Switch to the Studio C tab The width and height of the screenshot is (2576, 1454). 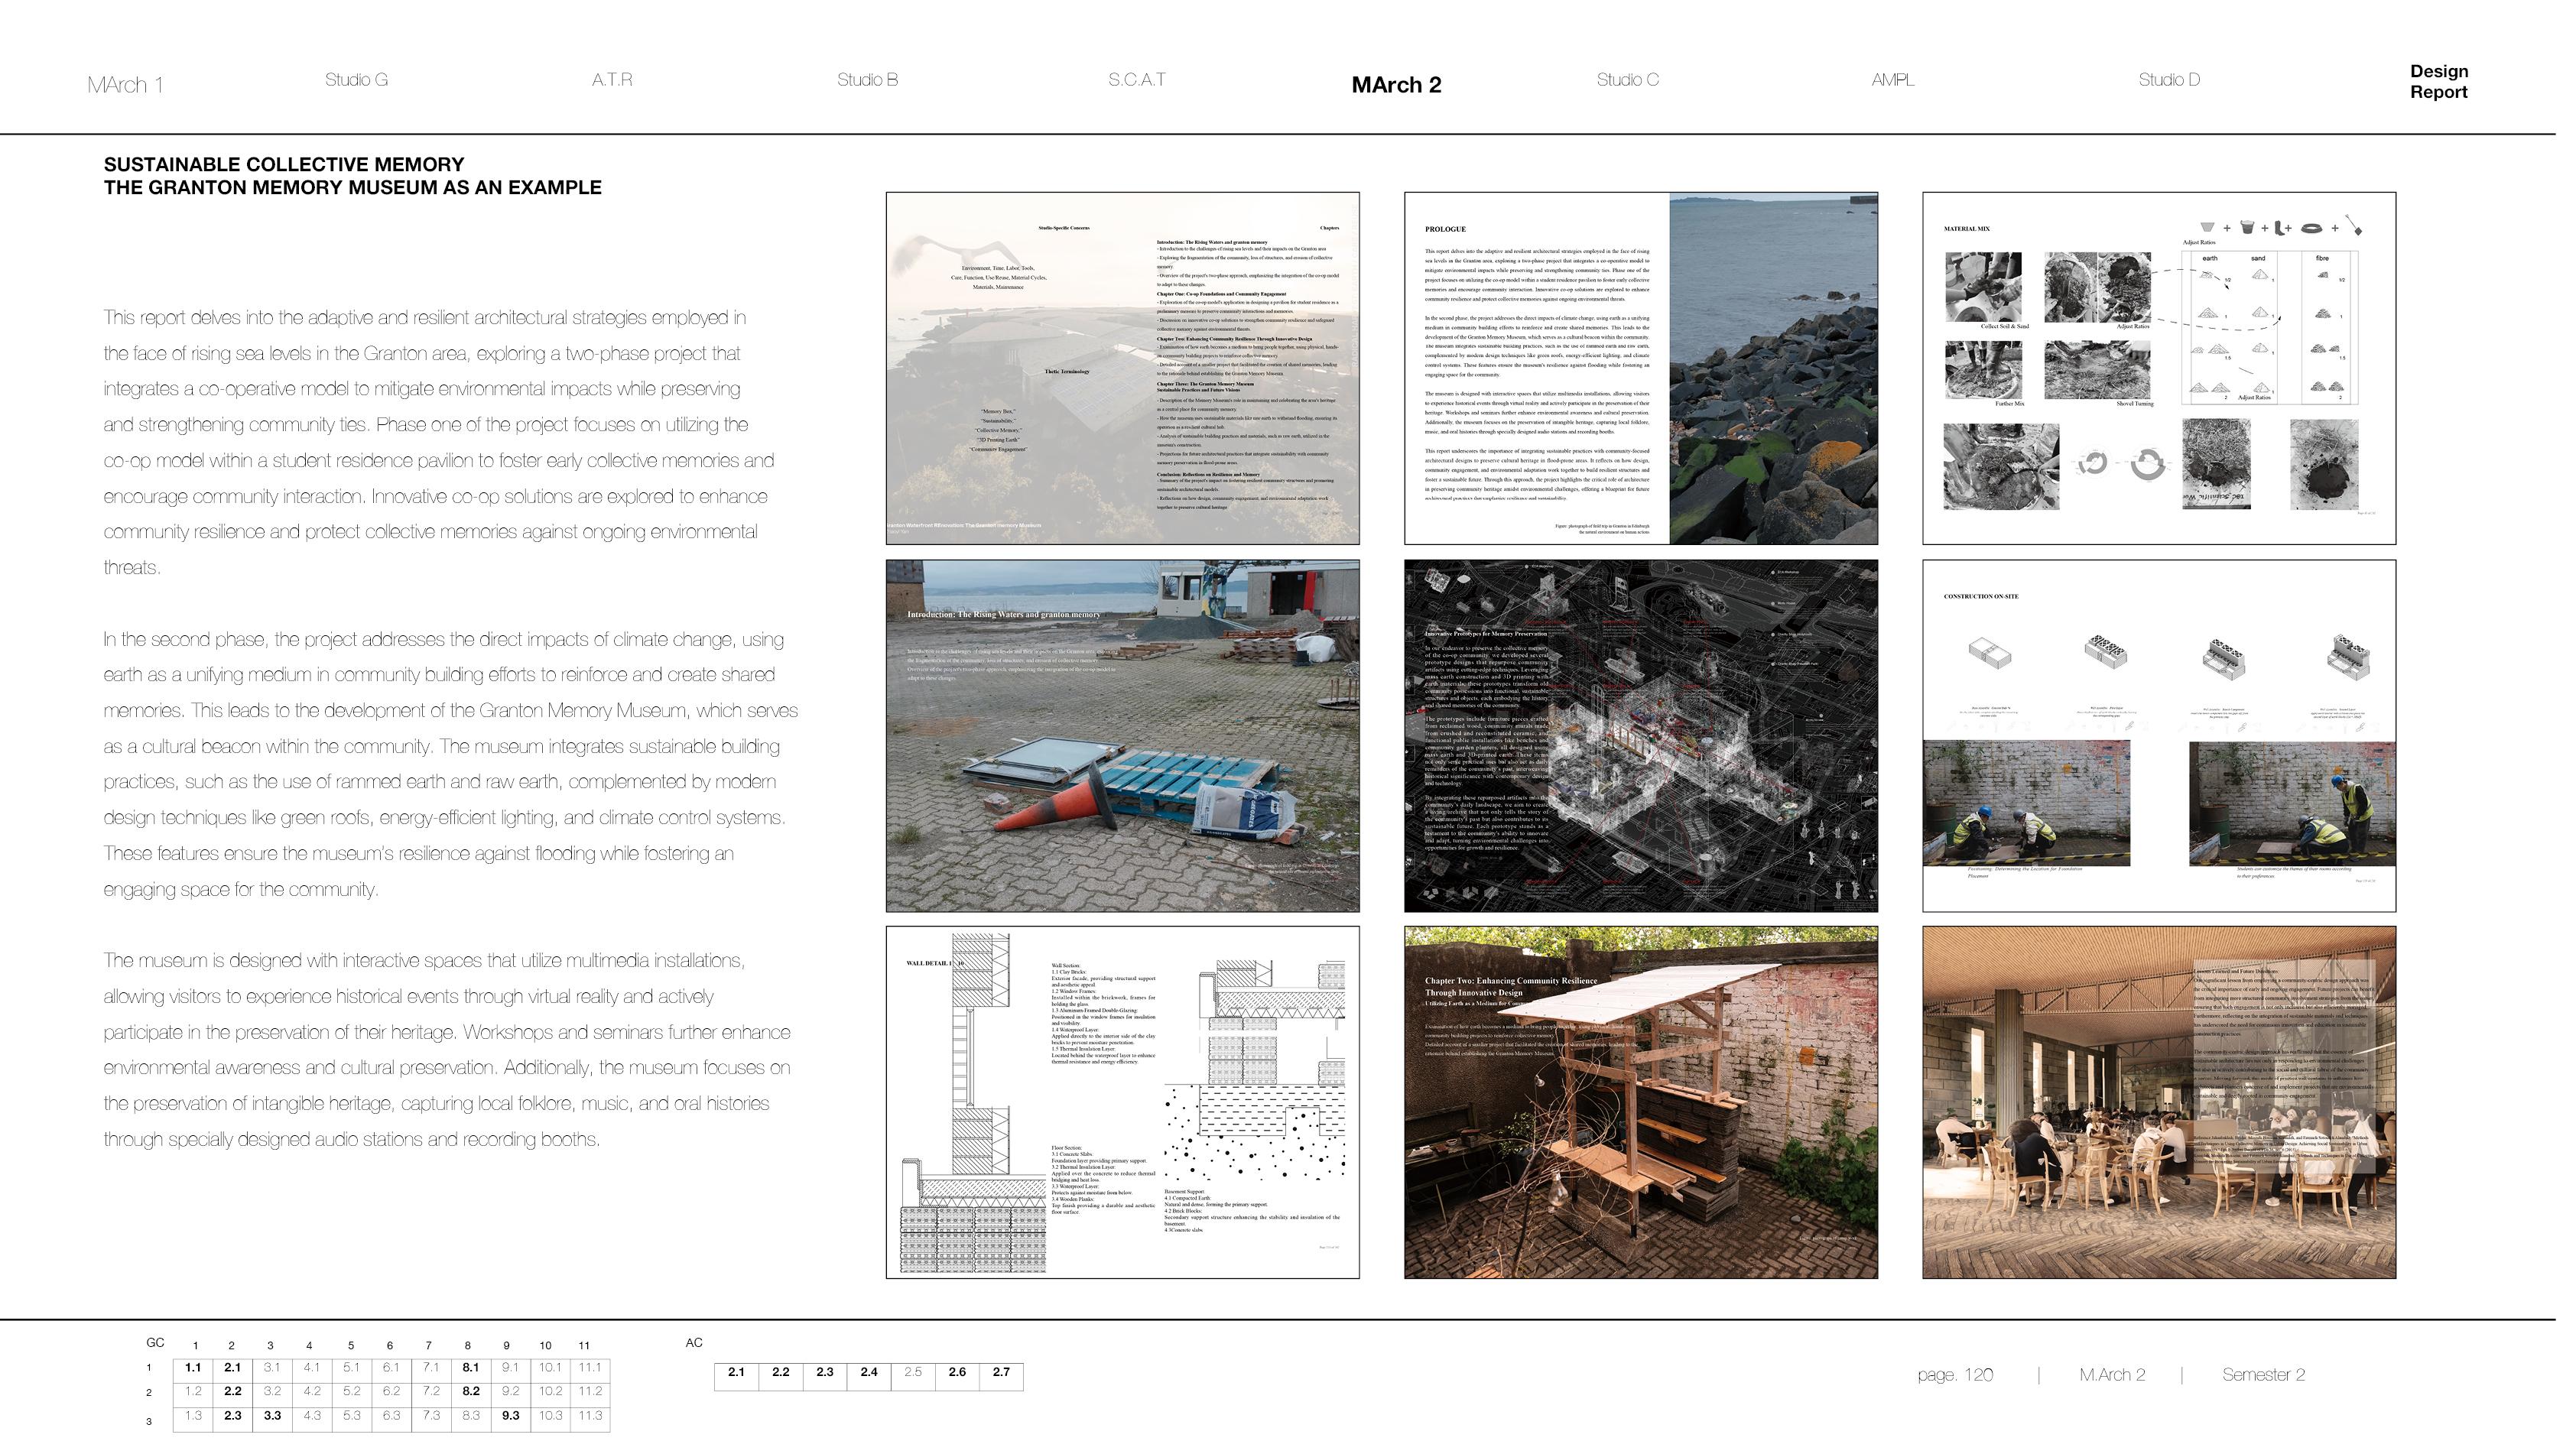pos(1627,80)
